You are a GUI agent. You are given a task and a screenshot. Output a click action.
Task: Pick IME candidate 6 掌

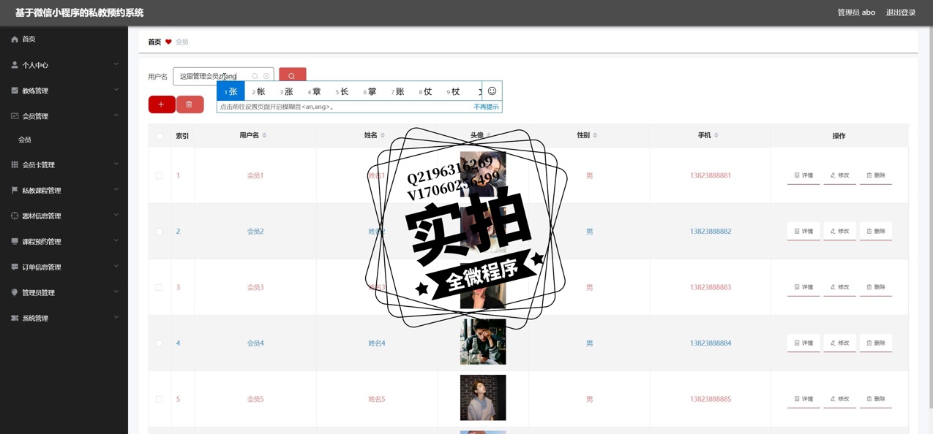point(370,91)
